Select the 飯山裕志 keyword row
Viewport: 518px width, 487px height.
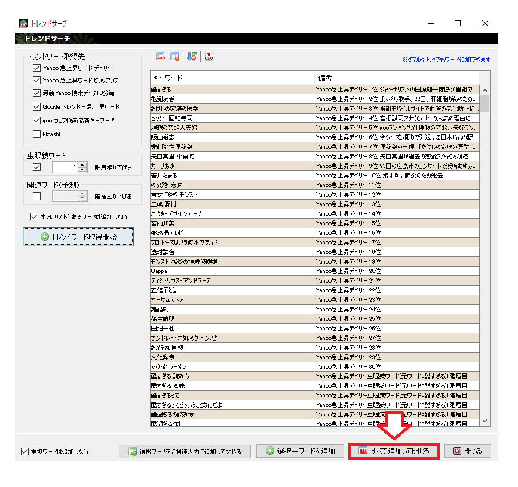coord(315,137)
